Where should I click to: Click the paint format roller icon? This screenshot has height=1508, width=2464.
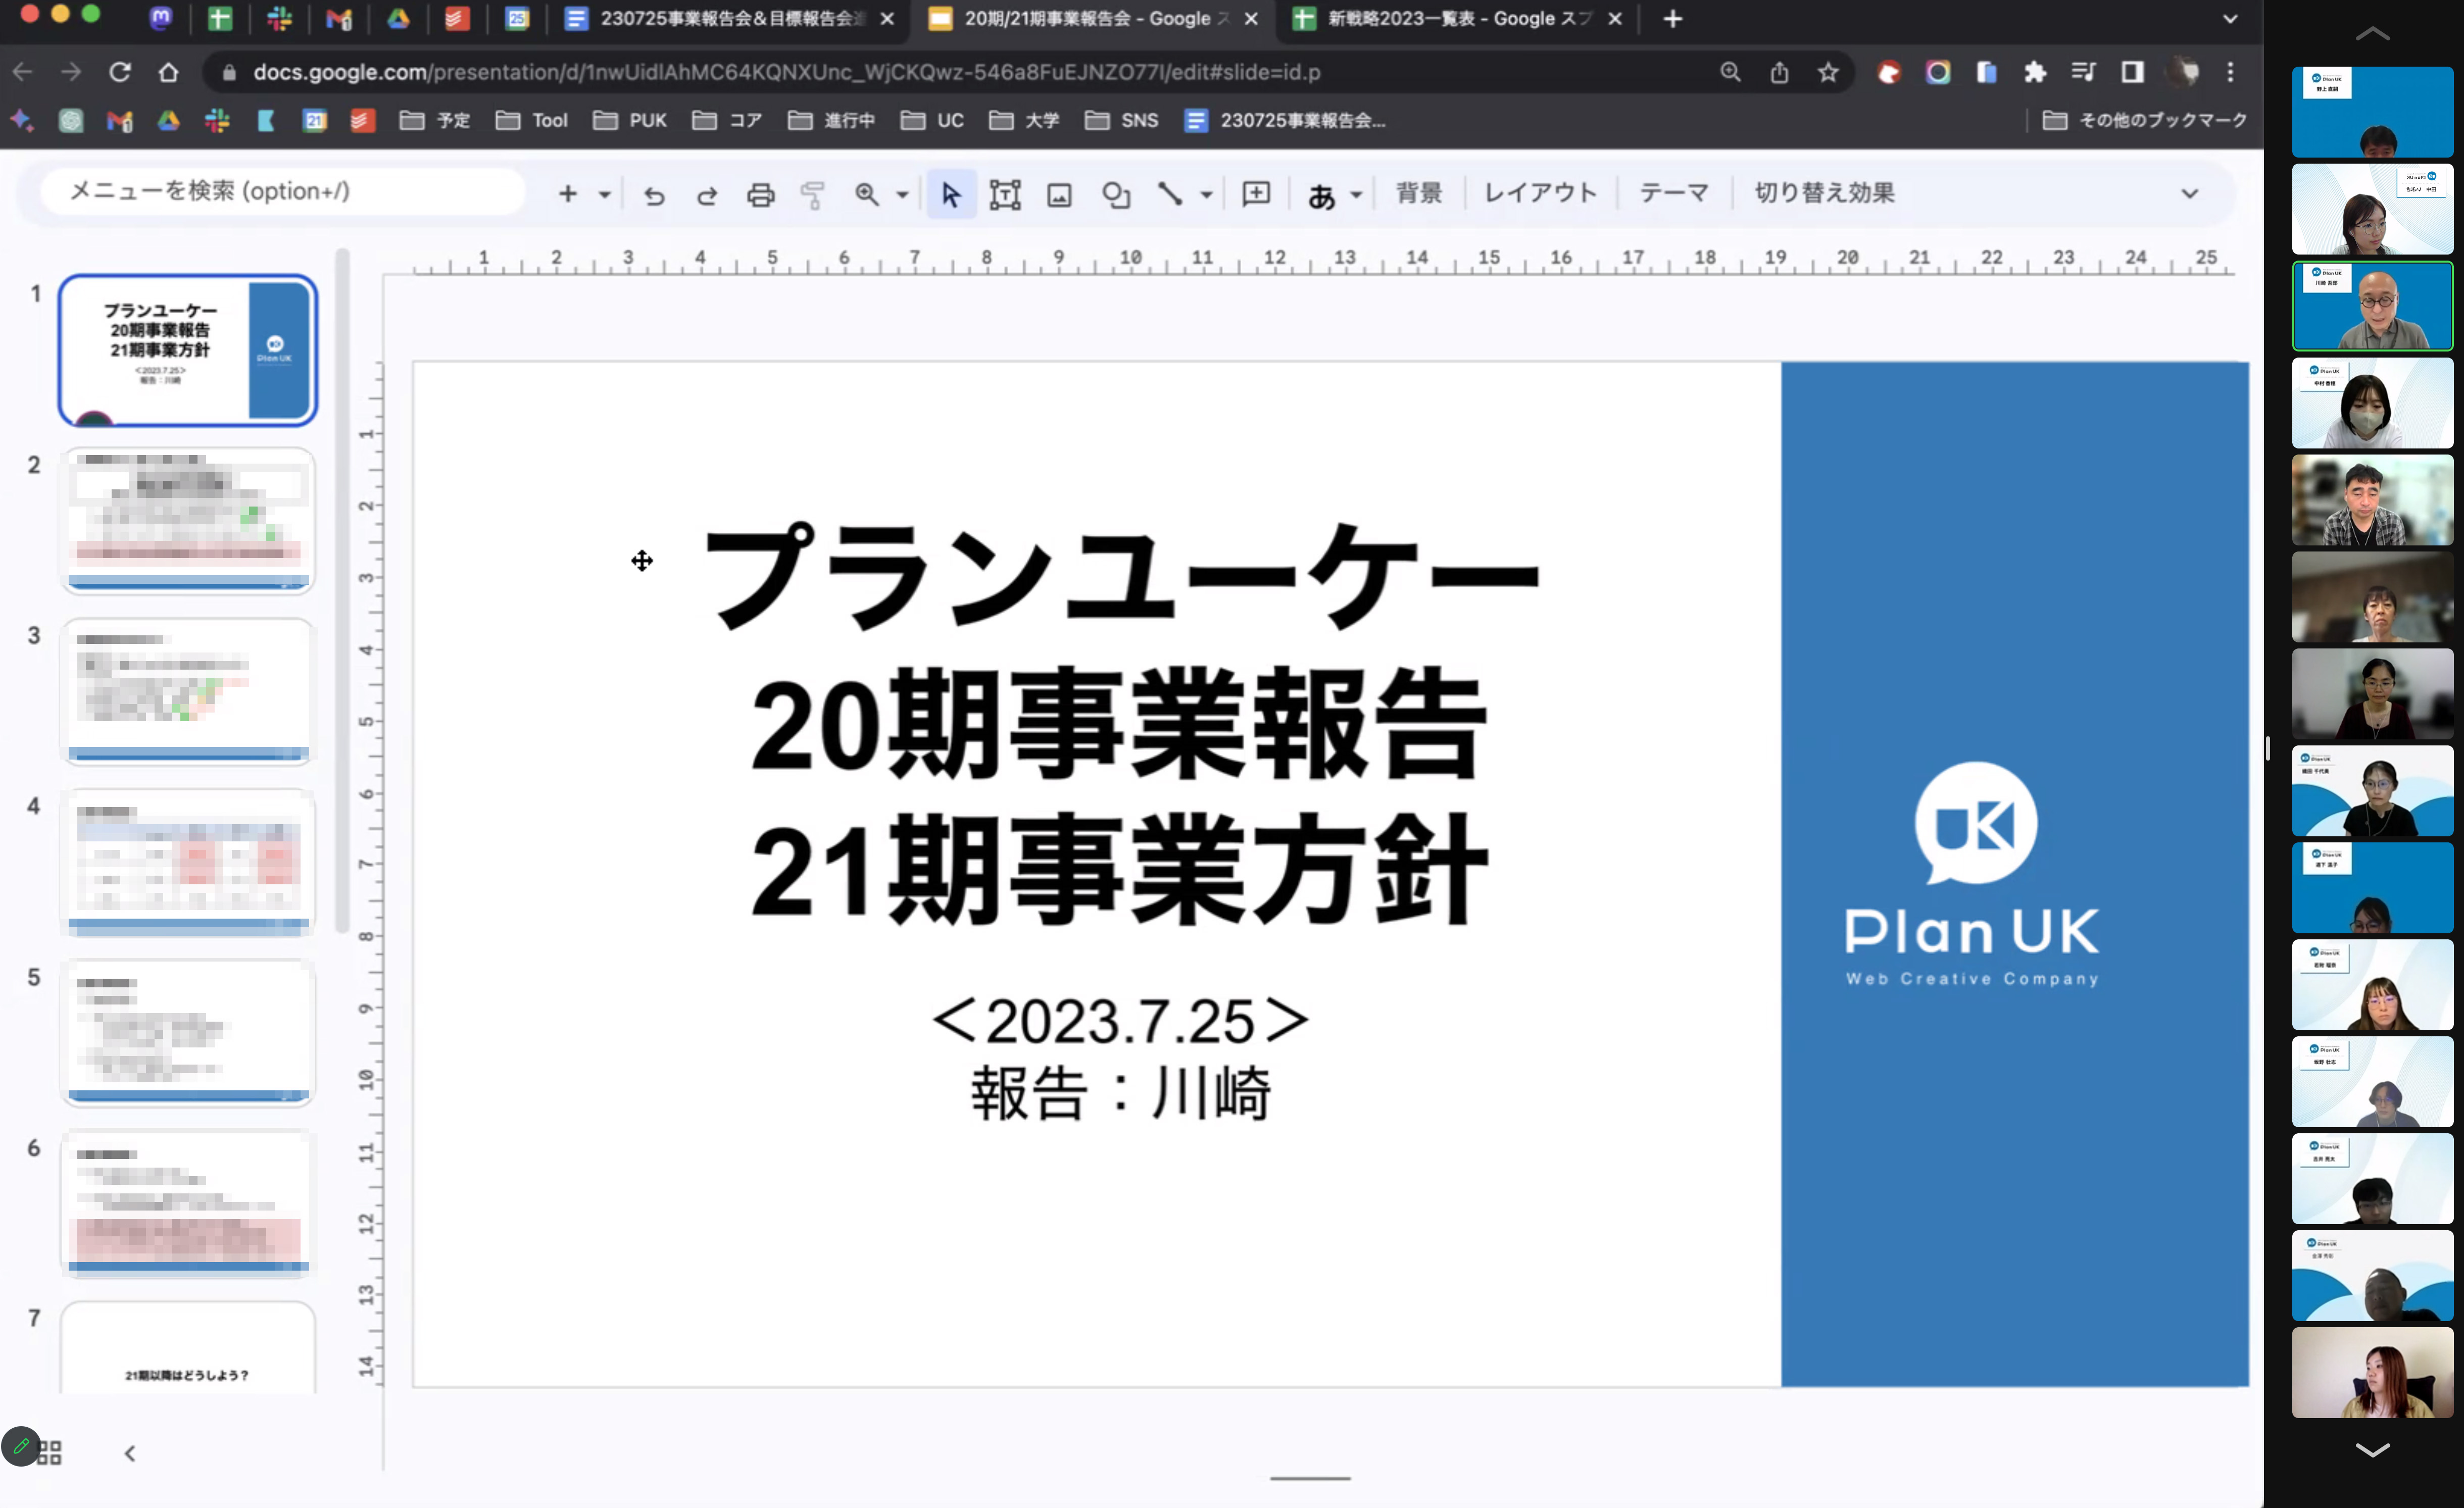point(813,194)
